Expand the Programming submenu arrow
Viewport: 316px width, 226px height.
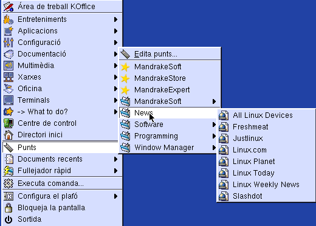[214, 136]
